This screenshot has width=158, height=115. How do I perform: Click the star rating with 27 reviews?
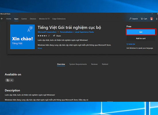(x=44, y=36)
